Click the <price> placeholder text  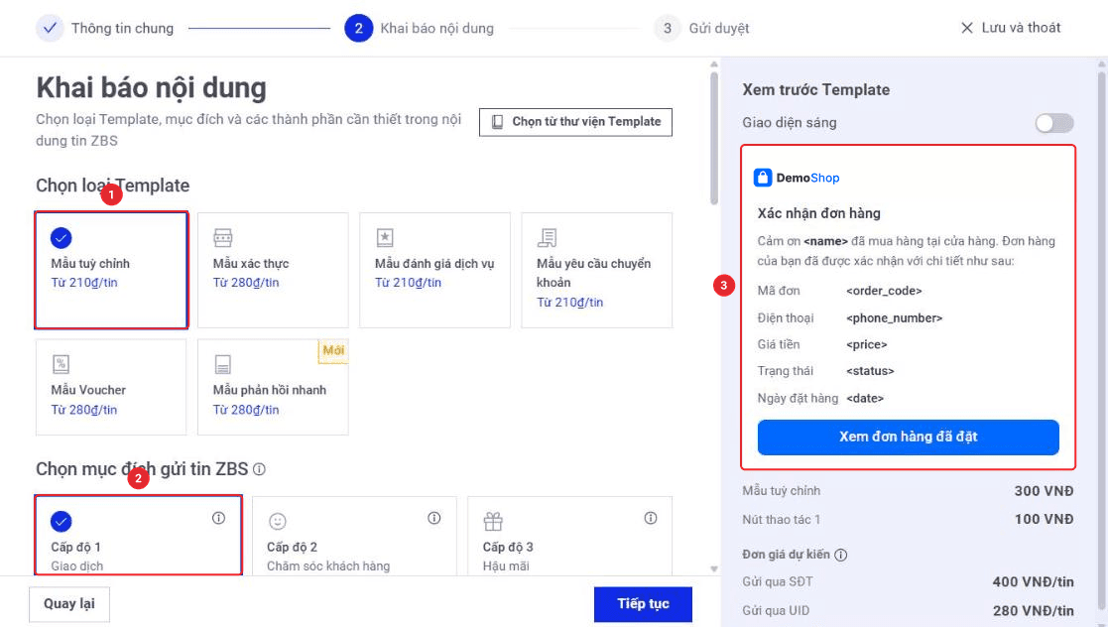pos(866,344)
